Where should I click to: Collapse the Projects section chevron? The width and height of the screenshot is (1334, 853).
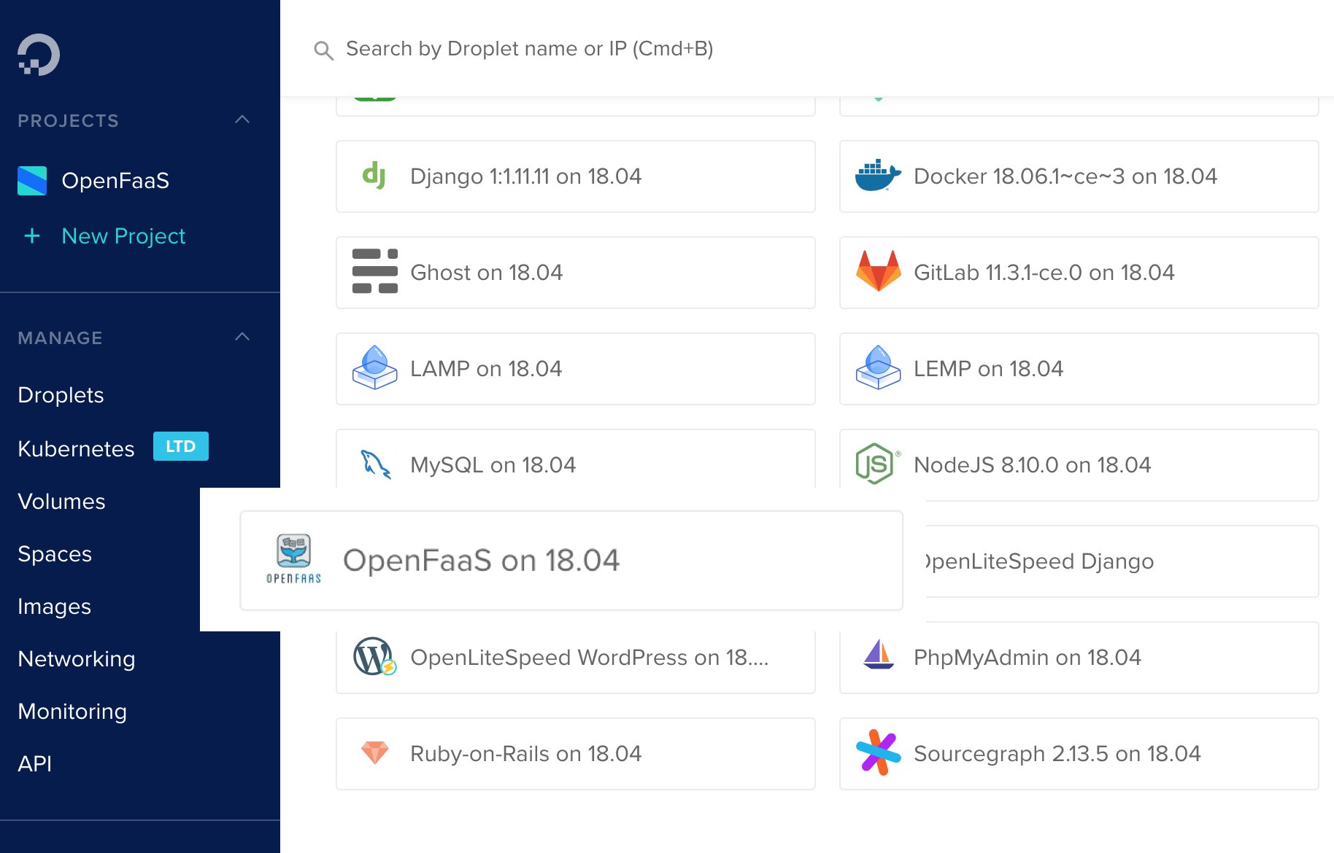tap(242, 120)
